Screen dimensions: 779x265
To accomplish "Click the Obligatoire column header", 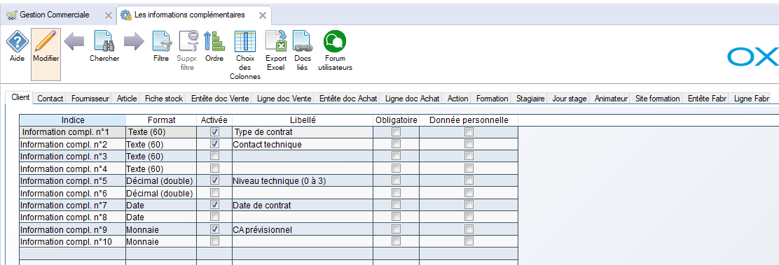I will coord(396,120).
